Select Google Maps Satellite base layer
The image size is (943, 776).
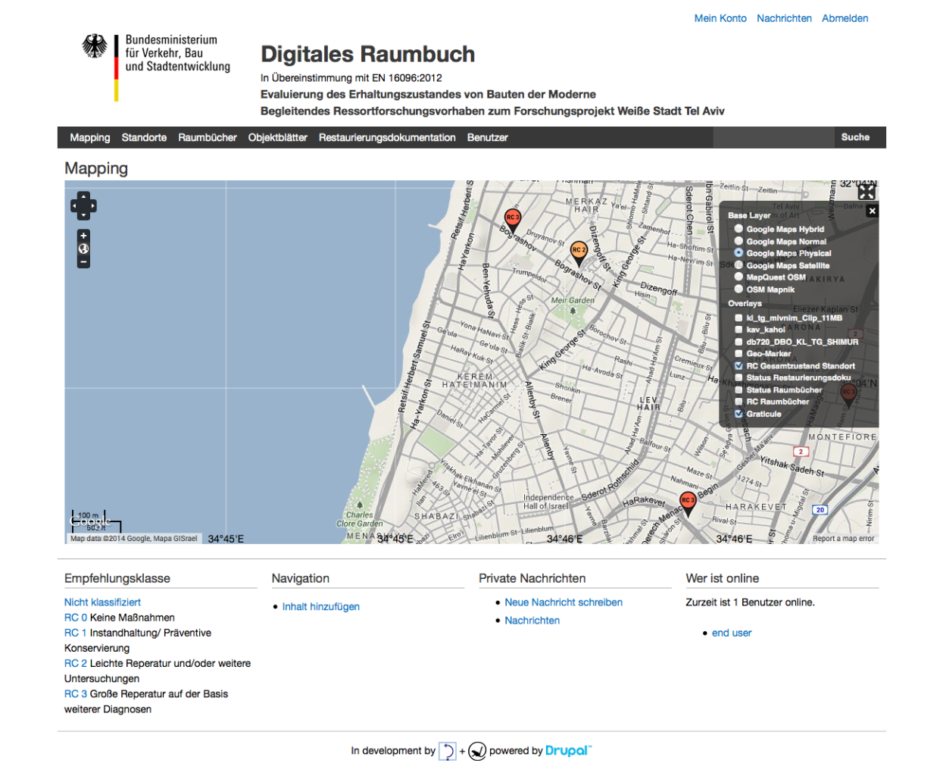click(738, 265)
